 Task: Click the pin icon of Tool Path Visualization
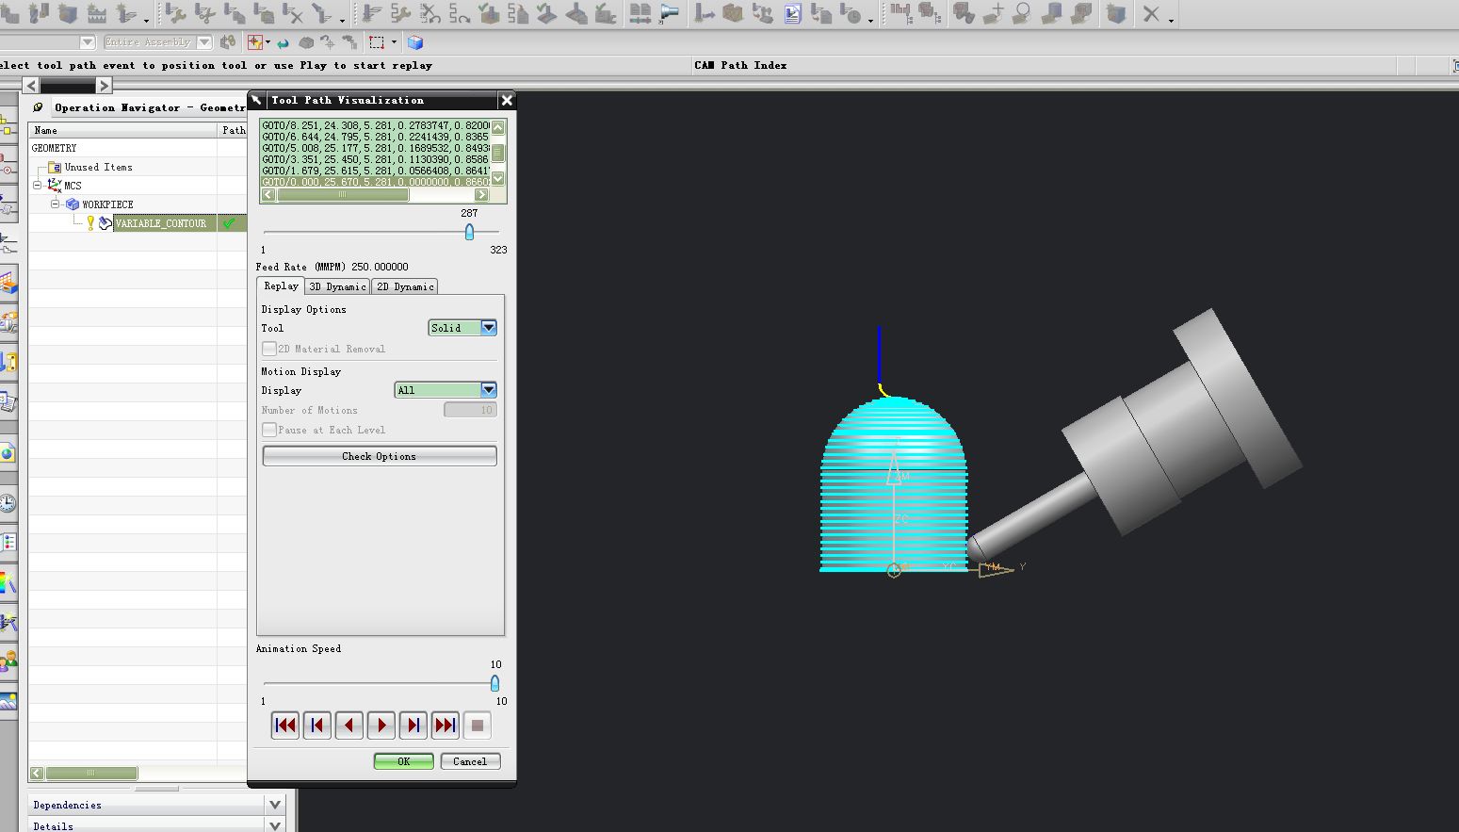(x=256, y=100)
